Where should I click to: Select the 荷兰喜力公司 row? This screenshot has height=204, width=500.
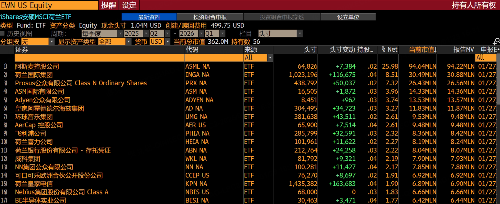pos(248,142)
